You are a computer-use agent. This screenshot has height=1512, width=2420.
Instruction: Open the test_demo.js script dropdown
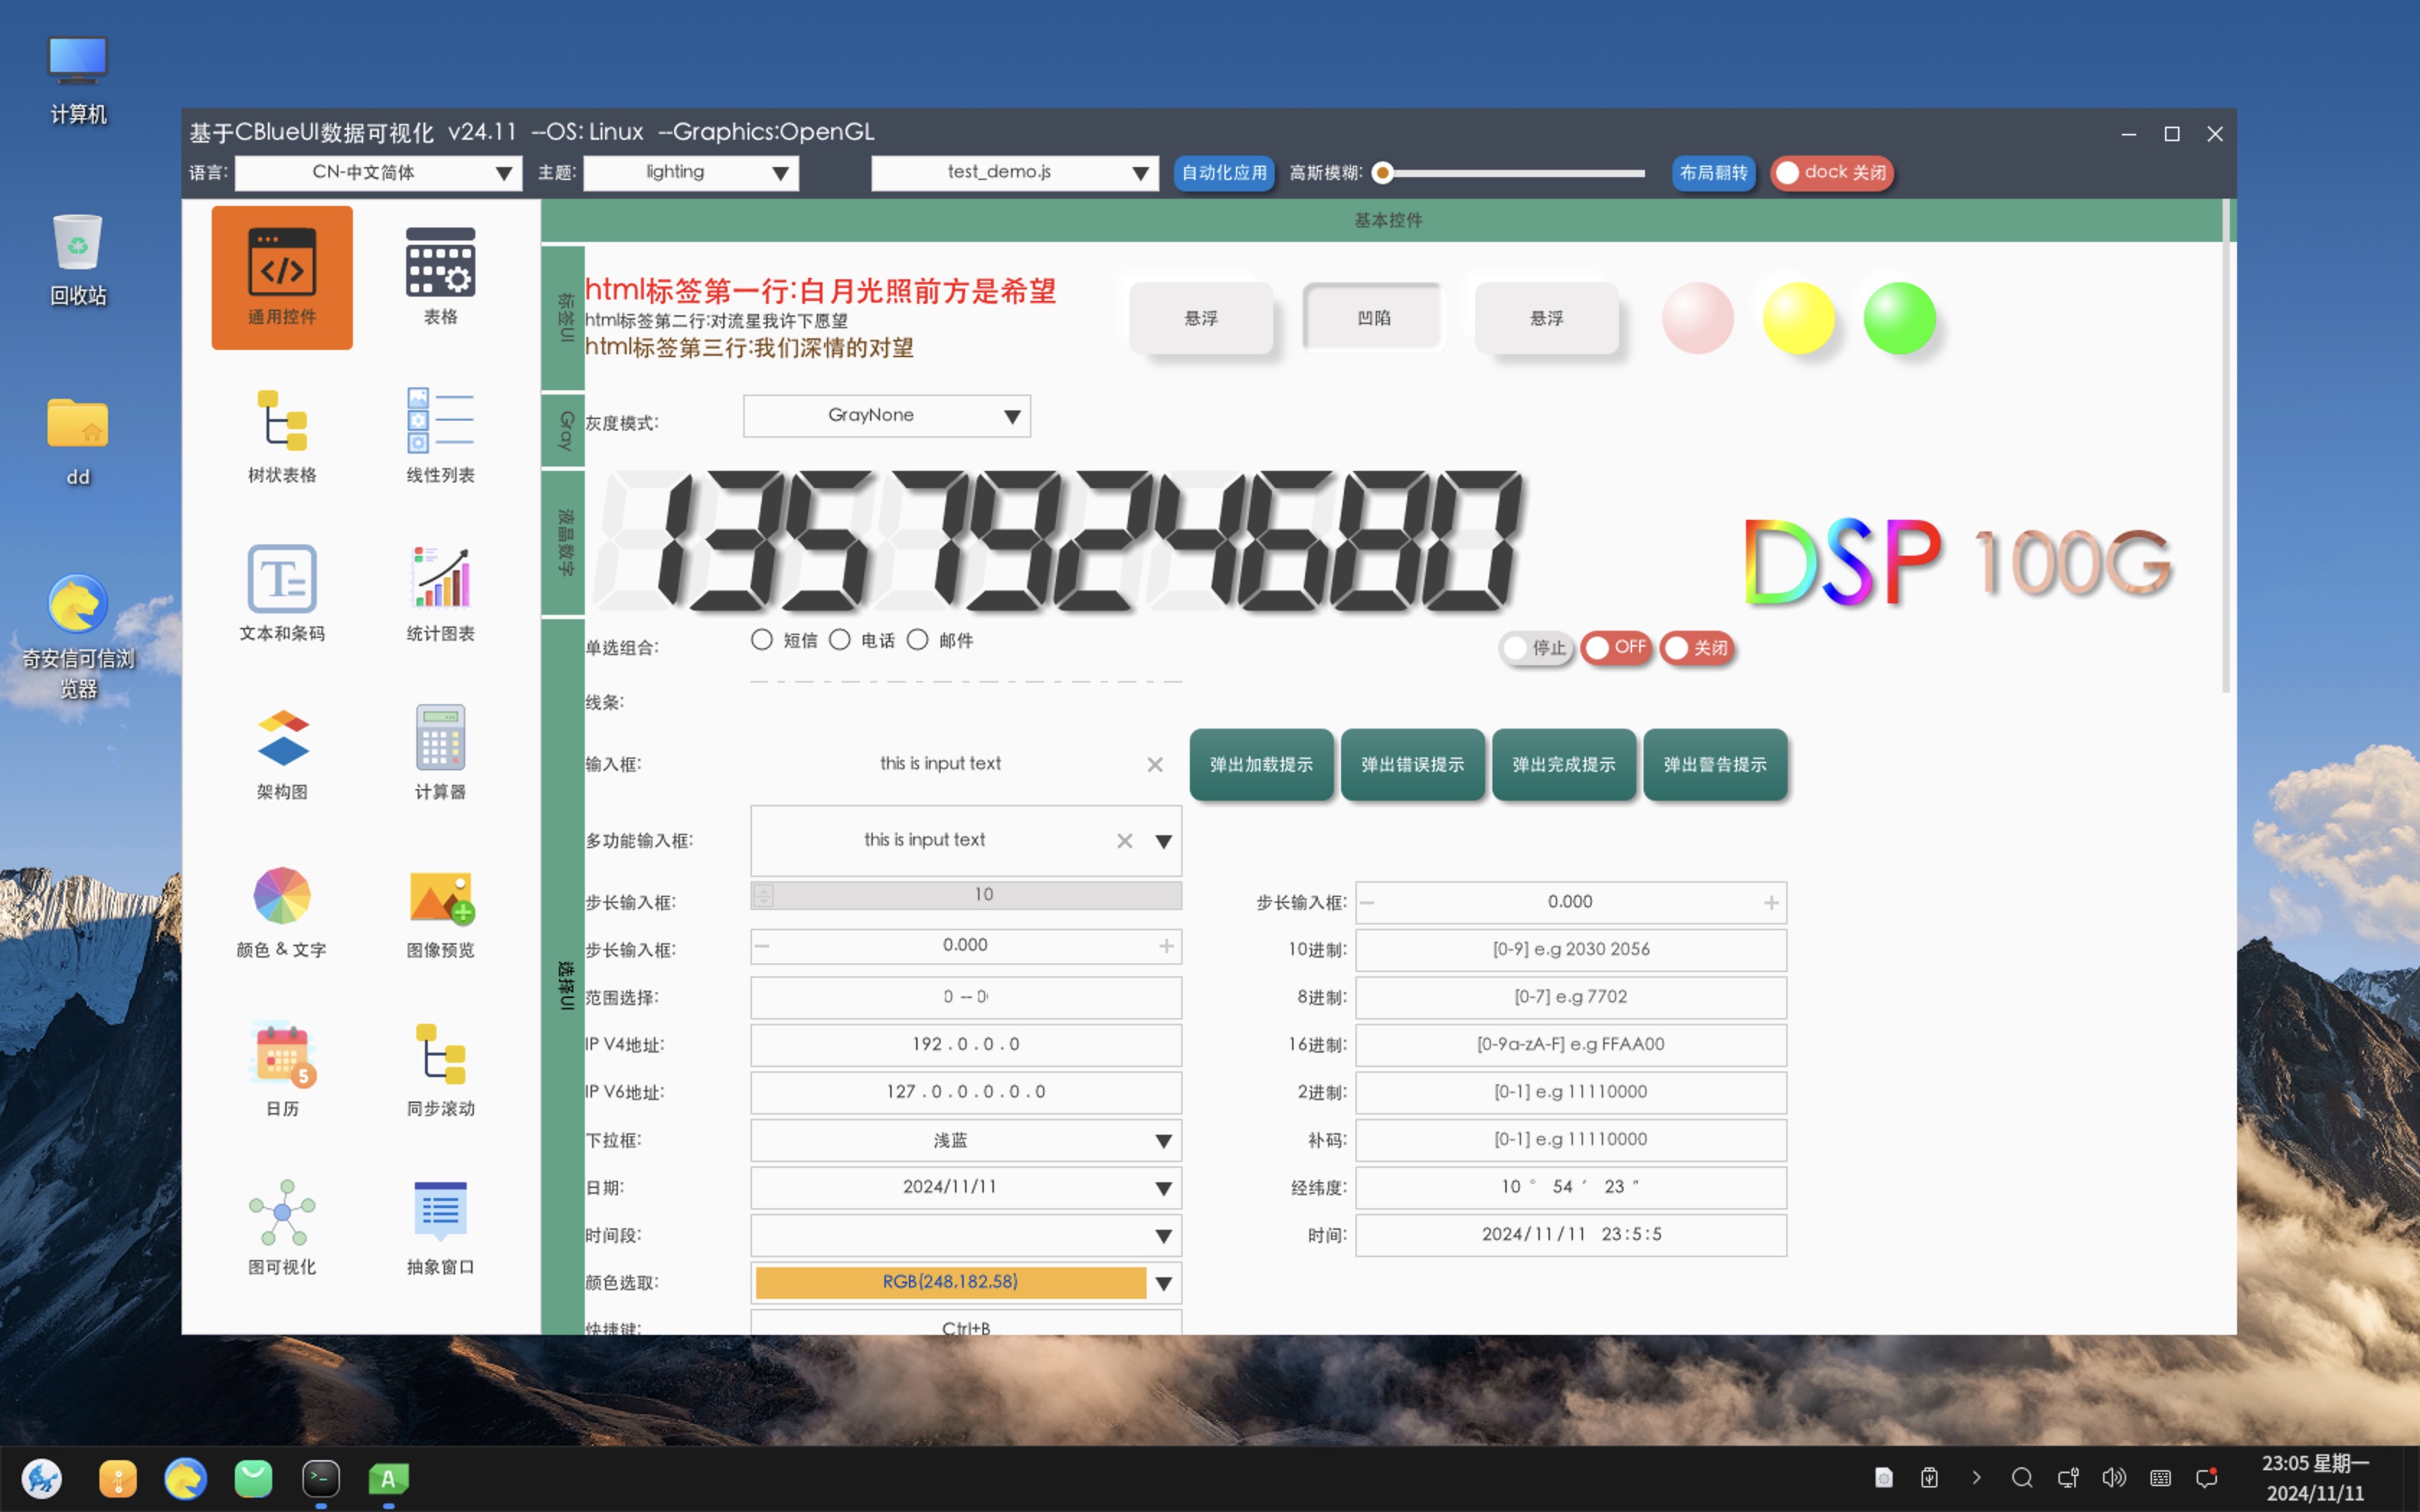point(1014,173)
